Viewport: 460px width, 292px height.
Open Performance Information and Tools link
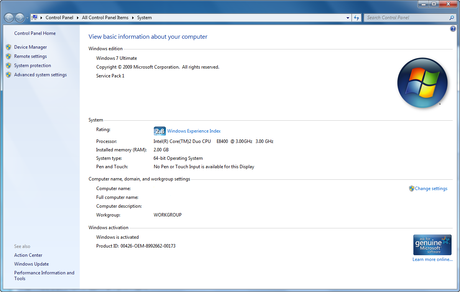44,276
